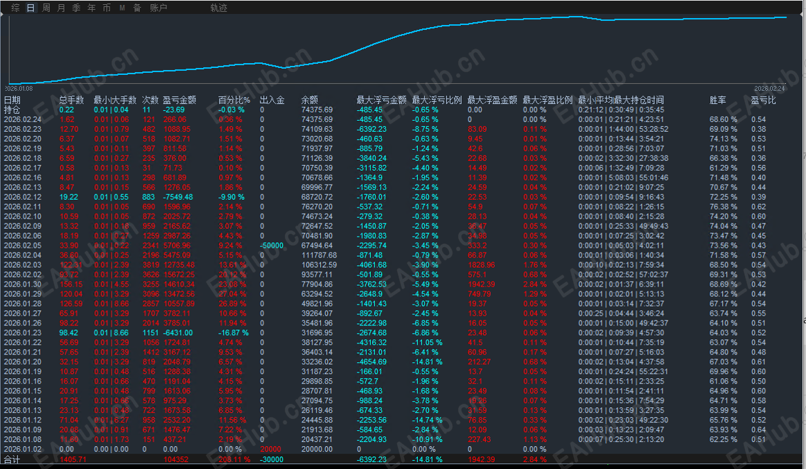Click the -7549.48 loss value
Viewport: 806px width, 469px height.
coord(178,197)
